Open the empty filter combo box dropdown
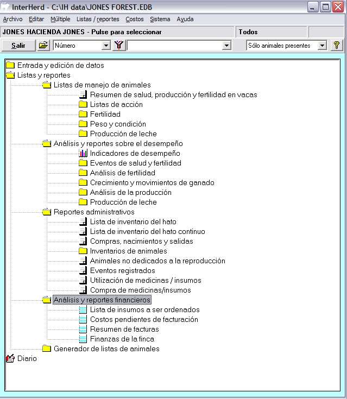This screenshot has height=399, width=347. (226, 46)
